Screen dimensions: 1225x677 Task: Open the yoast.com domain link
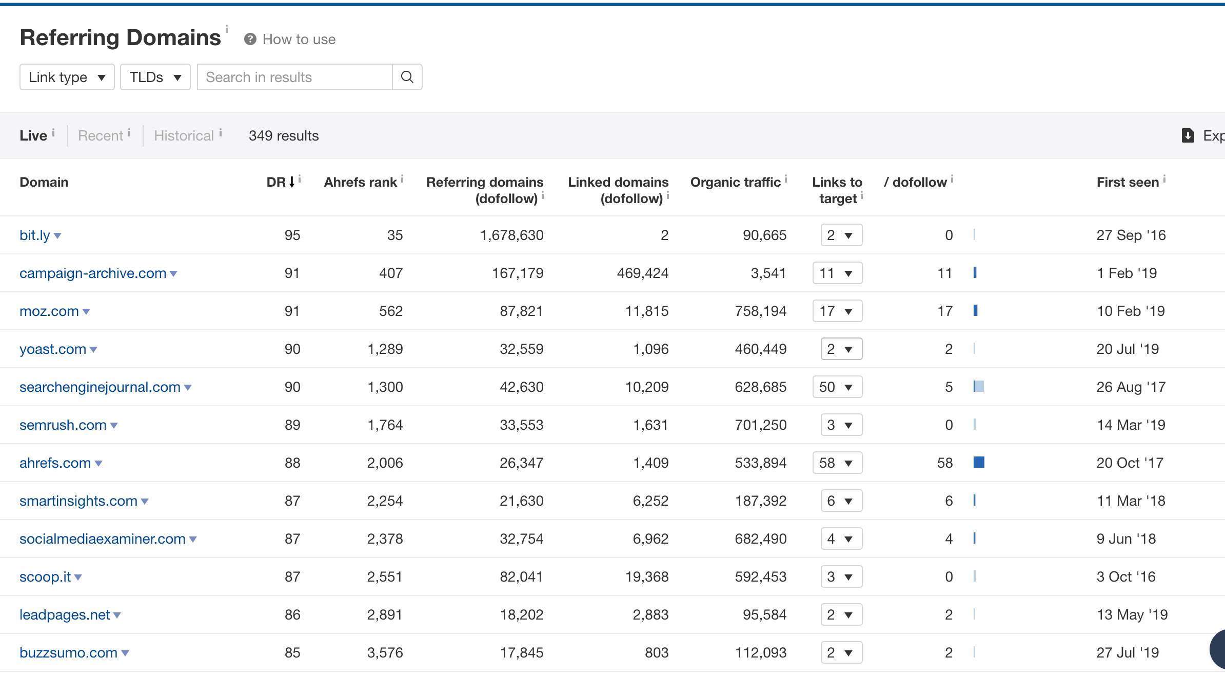(52, 349)
